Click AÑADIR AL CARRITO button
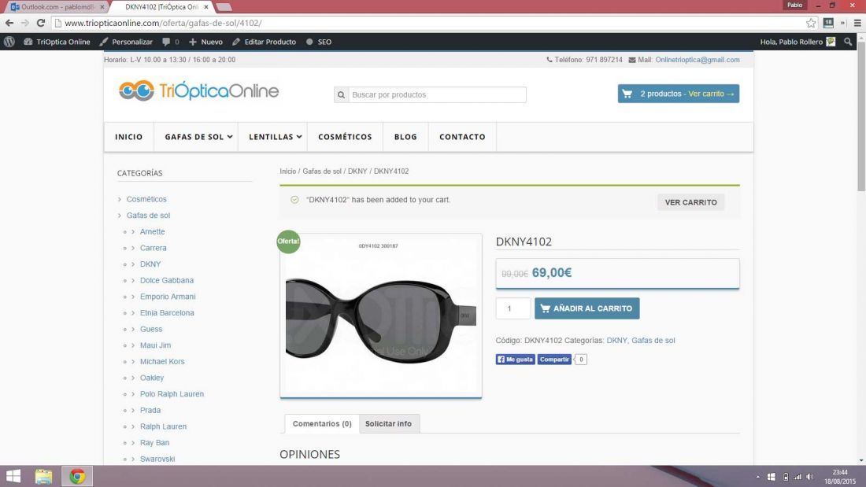The width and height of the screenshot is (866, 487). tap(587, 308)
